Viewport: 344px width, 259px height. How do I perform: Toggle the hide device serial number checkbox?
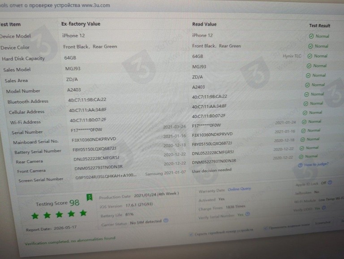pos(191,235)
